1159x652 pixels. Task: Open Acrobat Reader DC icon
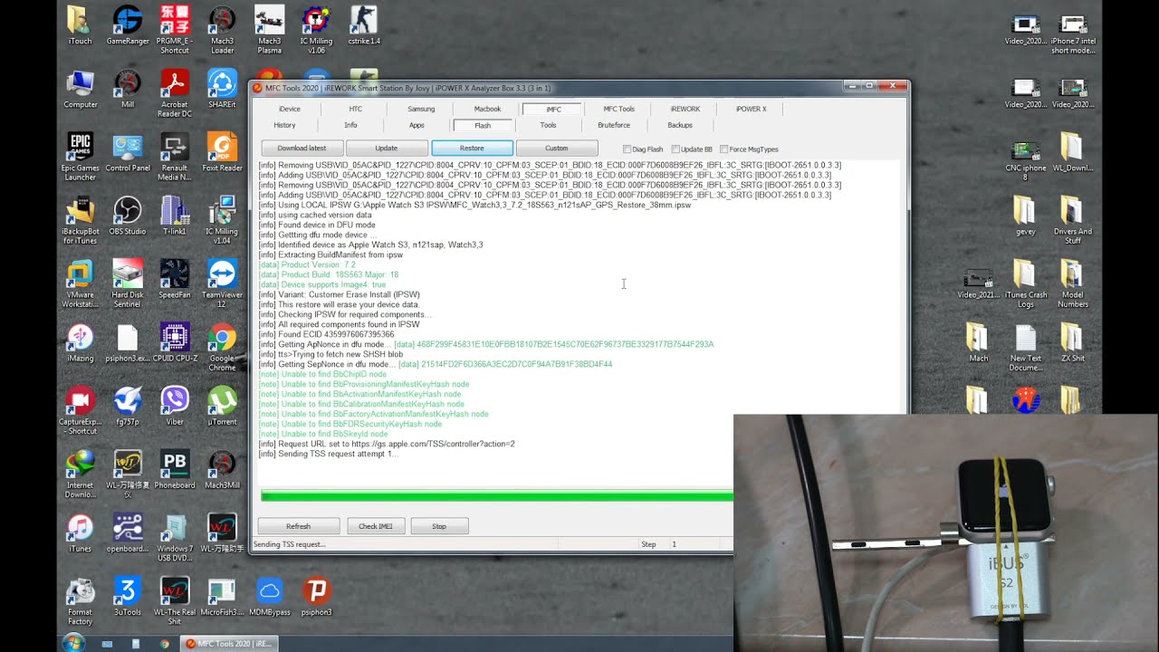click(x=175, y=94)
